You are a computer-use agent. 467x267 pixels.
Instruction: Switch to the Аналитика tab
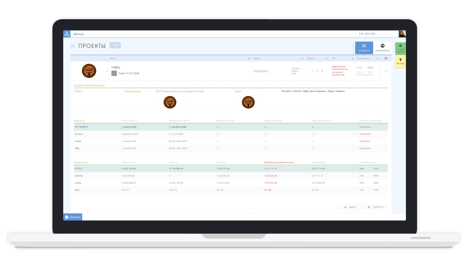[382, 48]
